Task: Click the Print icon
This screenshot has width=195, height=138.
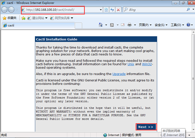Action: [x=130, y=25]
